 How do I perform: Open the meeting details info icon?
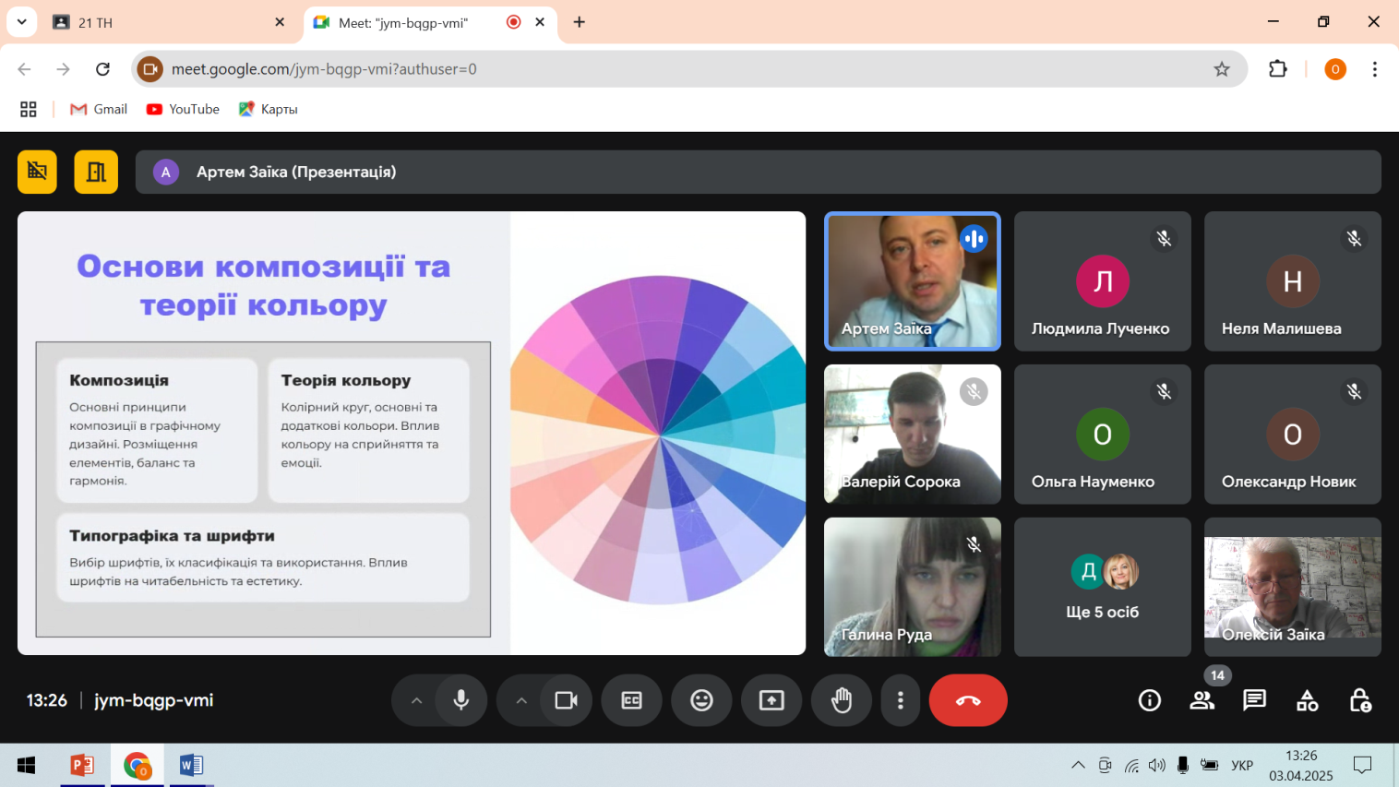click(x=1149, y=700)
